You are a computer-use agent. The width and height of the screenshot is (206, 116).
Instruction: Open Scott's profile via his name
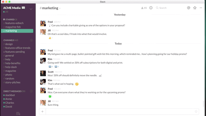click(51, 72)
